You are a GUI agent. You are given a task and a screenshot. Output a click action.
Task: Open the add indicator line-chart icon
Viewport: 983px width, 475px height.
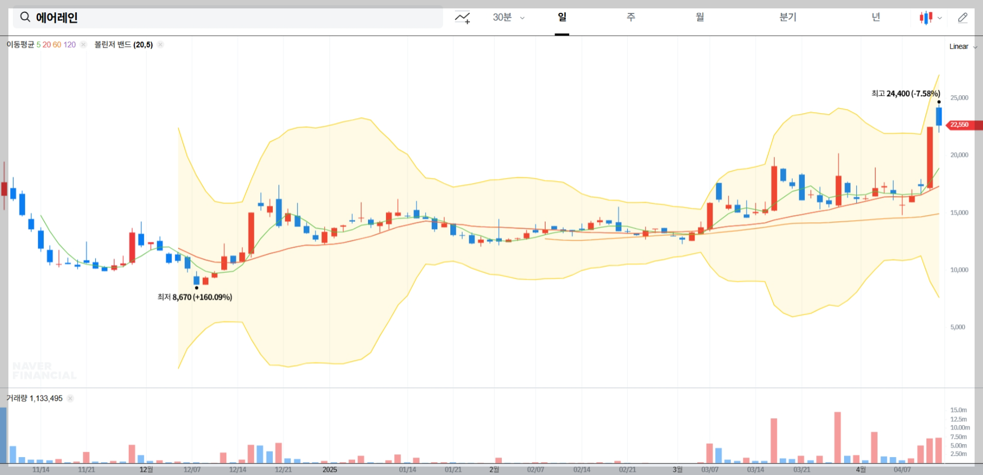[462, 17]
